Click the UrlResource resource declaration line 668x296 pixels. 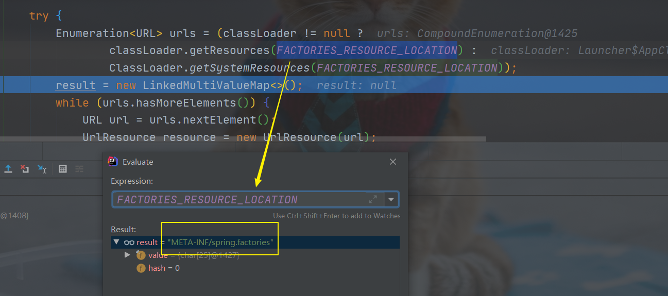click(x=230, y=137)
